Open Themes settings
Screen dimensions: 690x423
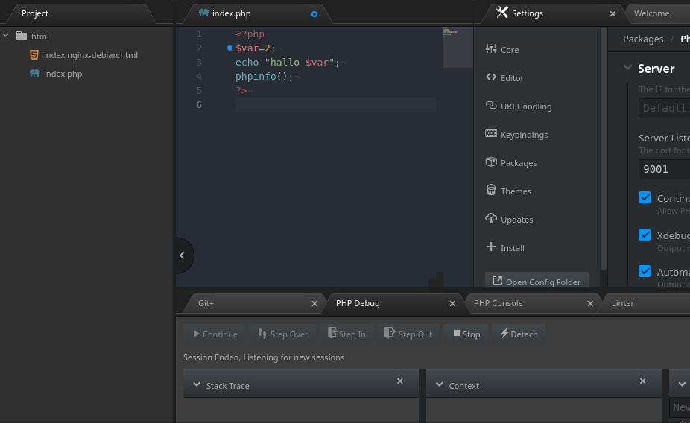(x=508, y=191)
